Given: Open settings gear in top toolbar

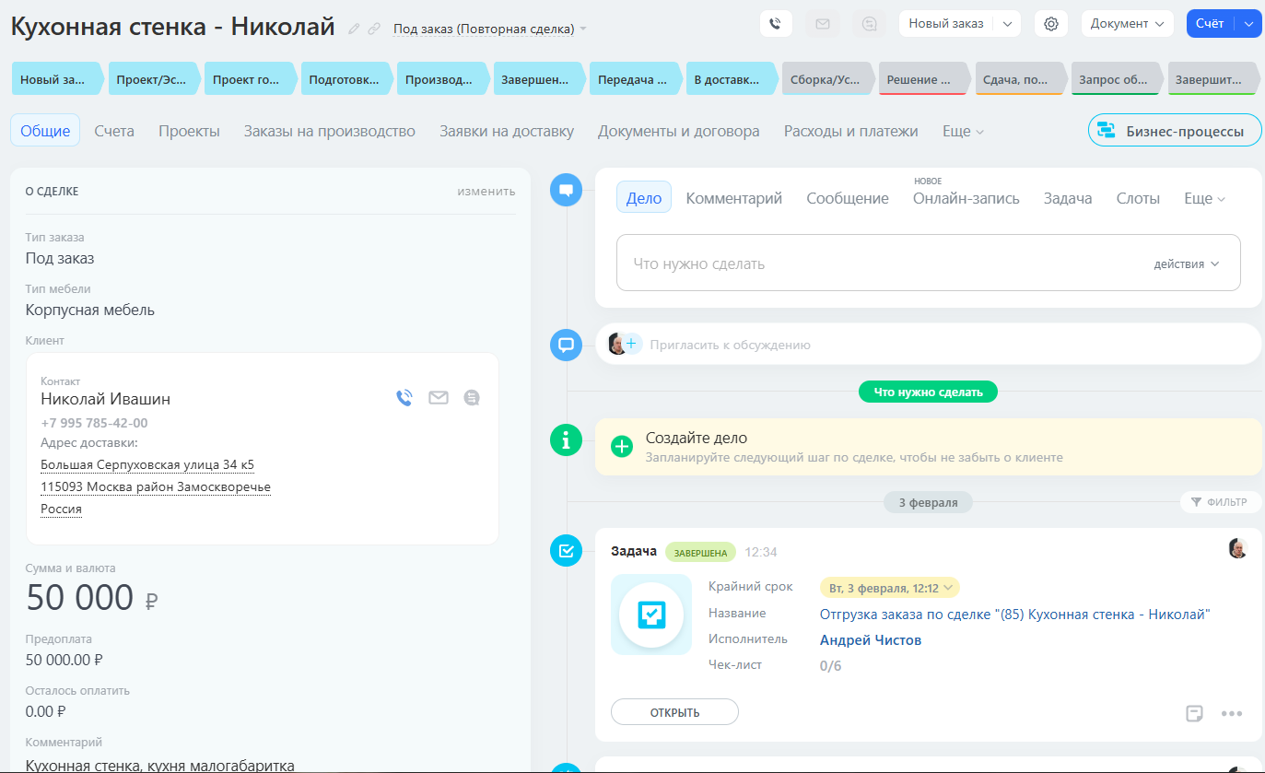Looking at the screenshot, I should tap(1050, 24).
